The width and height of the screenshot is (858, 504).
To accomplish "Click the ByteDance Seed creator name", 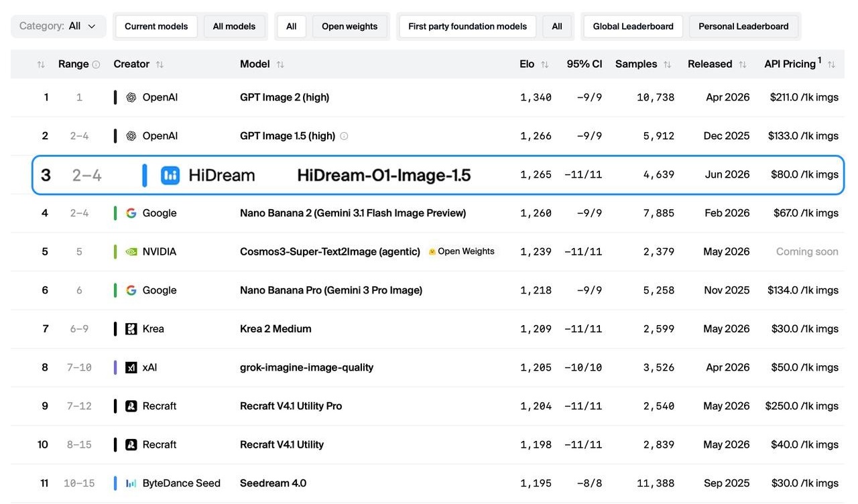I will tap(182, 483).
